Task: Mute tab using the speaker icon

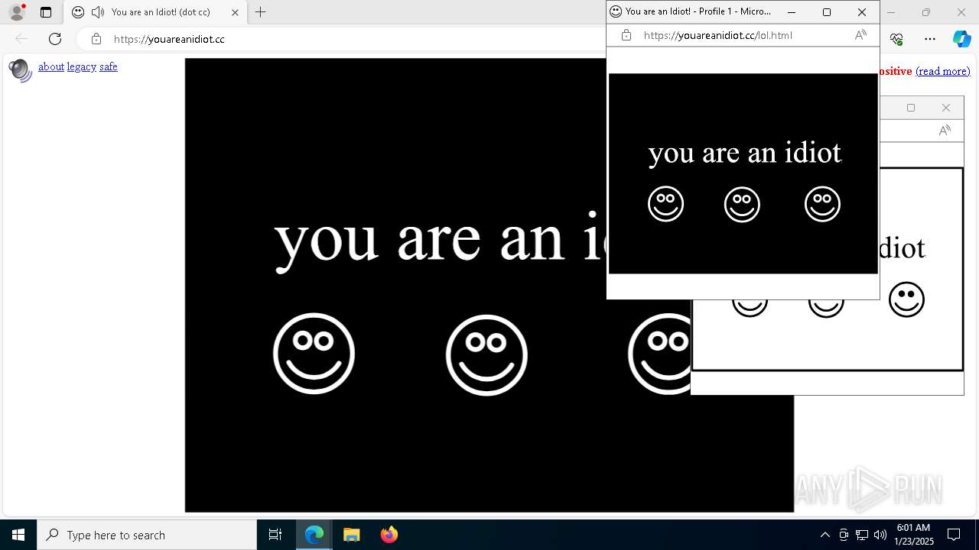Action: tap(97, 12)
